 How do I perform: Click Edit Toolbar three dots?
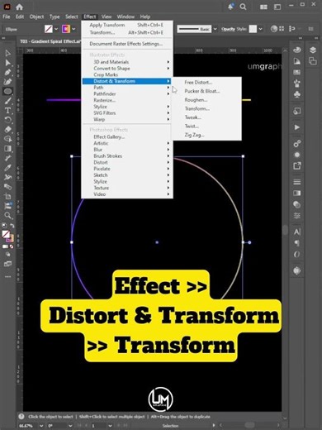coord(7,276)
